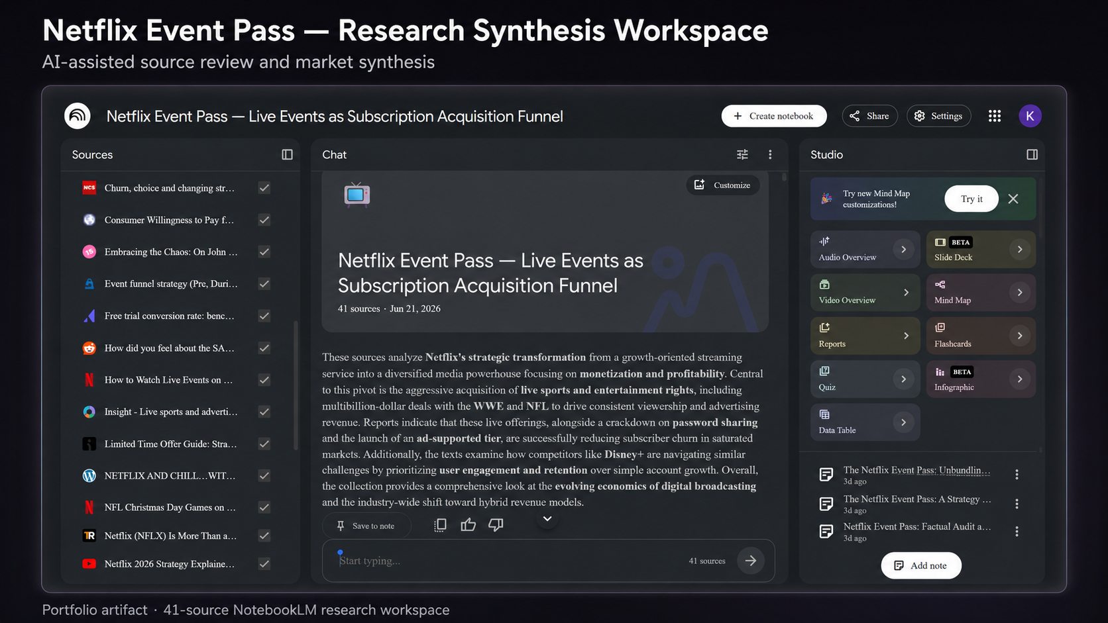Open options for Unbundling note
Viewport: 1108px width, 623px height.
1017,475
